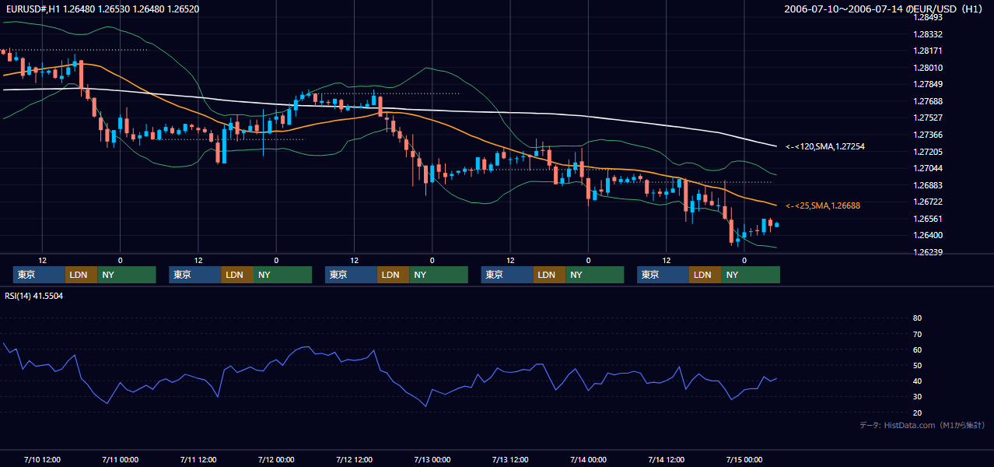The width and height of the screenshot is (994, 467).
Task: Click price axis value 1.26883
Action: pos(927,185)
